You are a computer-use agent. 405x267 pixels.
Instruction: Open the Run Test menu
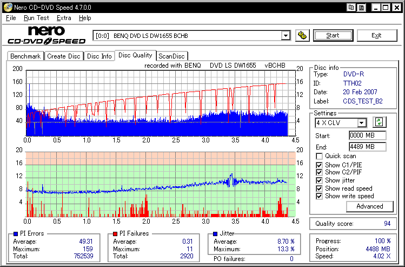click(x=36, y=18)
